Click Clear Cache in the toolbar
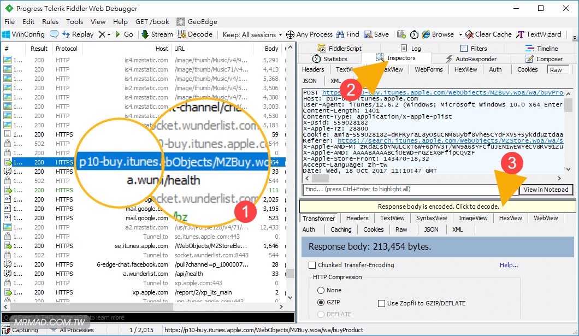Image resolution: width=579 pixels, height=336 pixels. pyautogui.click(x=488, y=34)
